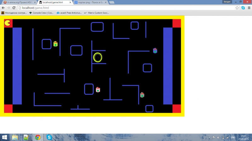
Task: Open Skype from the taskbar
Action: (x=49, y=137)
